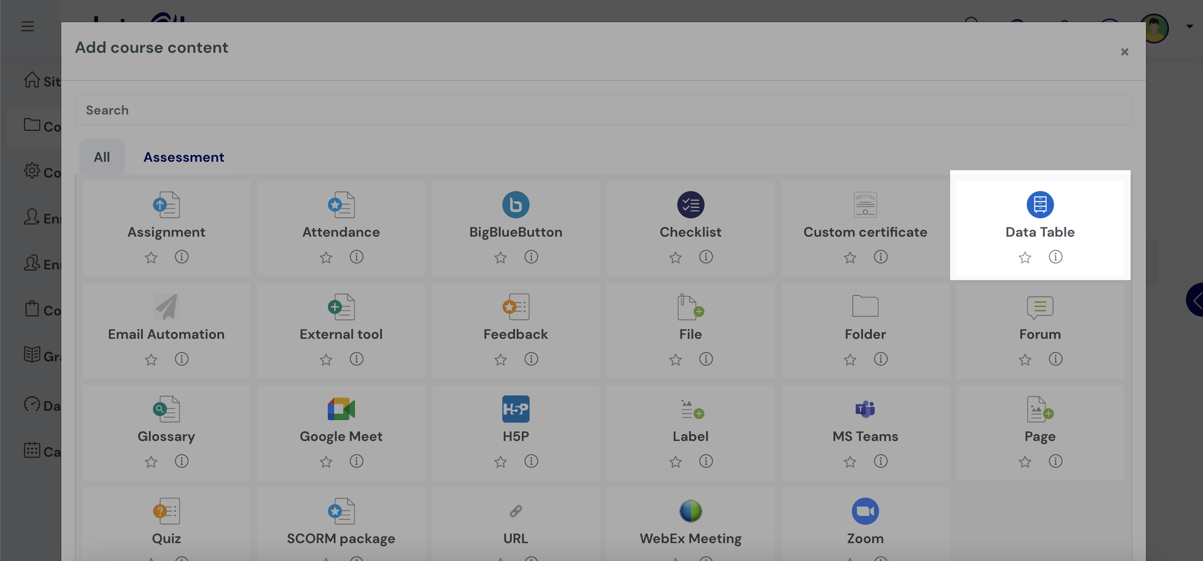This screenshot has width=1203, height=561.
Task: Switch to the All tab
Action: point(102,157)
